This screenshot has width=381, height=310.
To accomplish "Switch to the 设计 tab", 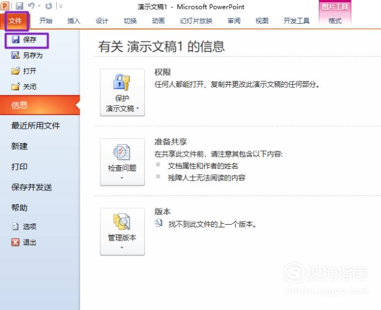I will [102, 21].
